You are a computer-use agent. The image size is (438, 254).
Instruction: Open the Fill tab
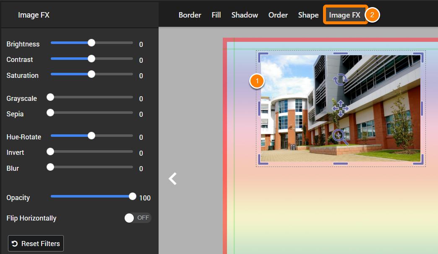tap(216, 15)
